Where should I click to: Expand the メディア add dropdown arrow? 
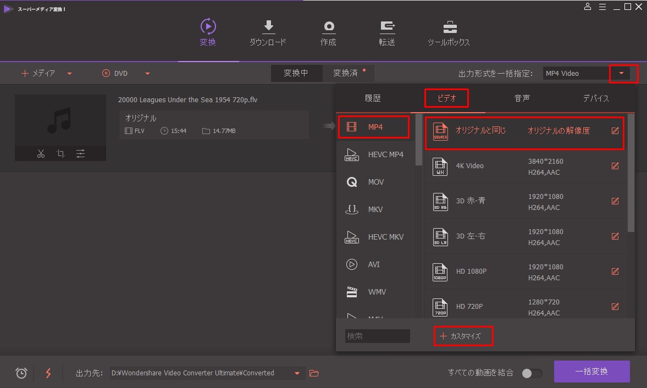(69, 74)
